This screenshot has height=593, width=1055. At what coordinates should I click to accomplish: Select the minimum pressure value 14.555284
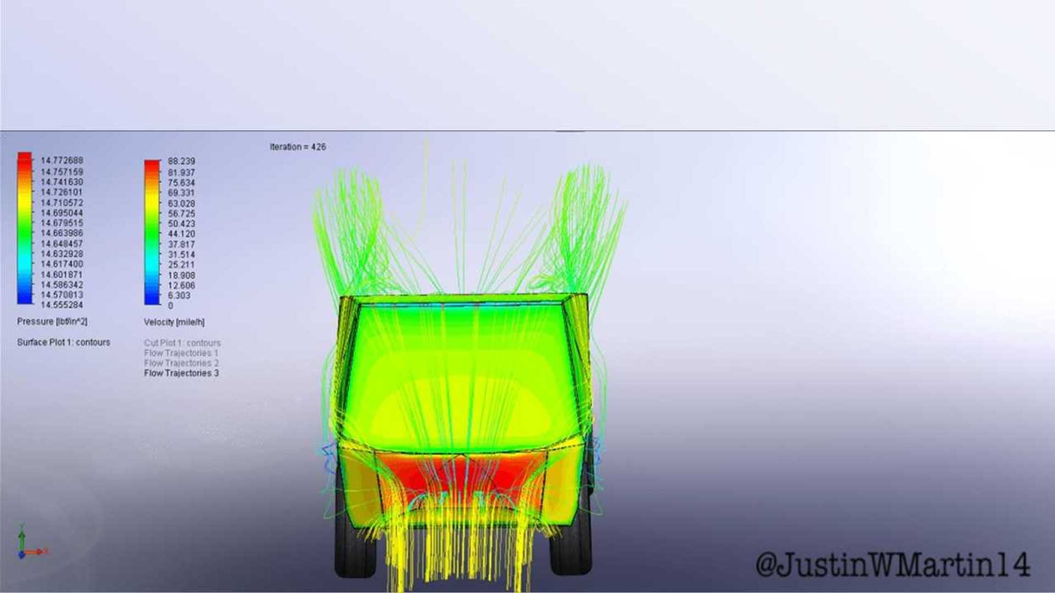(x=62, y=305)
